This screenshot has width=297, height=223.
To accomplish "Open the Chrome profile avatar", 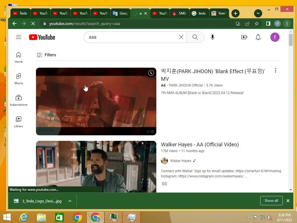I will click(x=278, y=24).
